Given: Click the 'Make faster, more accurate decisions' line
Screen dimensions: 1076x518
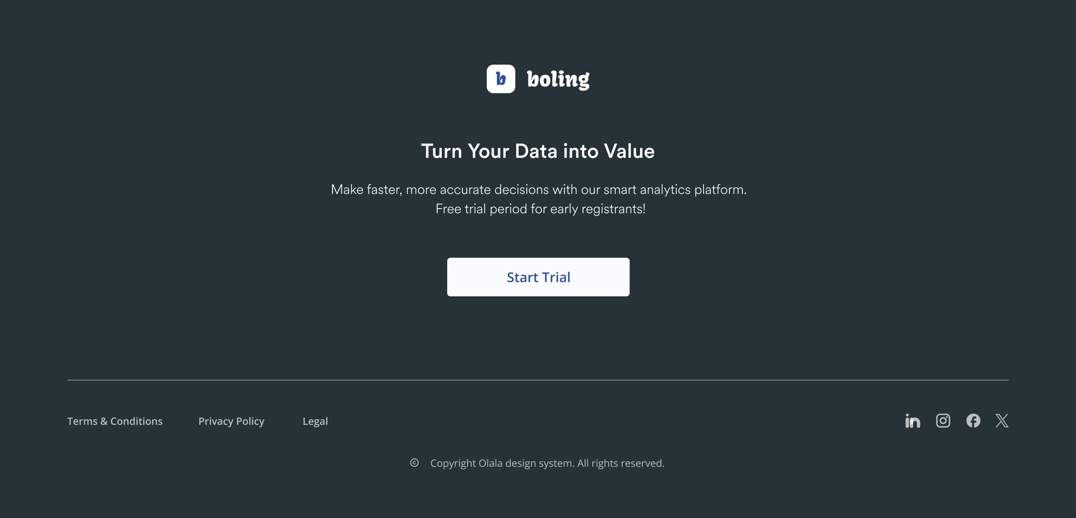Looking at the screenshot, I should pyautogui.click(x=538, y=189).
